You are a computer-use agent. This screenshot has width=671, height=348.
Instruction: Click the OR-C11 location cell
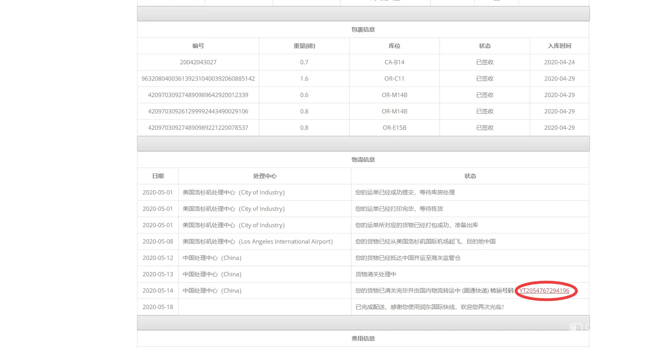(394, 79)
